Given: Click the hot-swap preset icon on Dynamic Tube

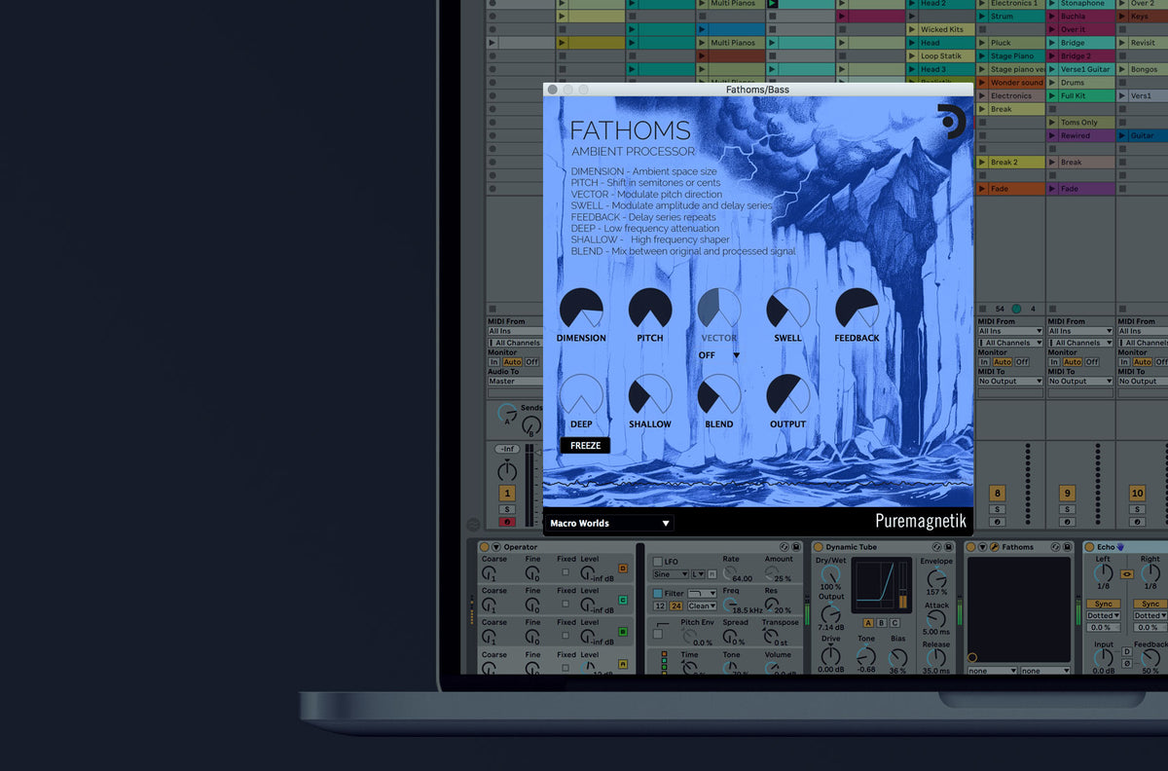Looking at the screenshot, I should (x=937, y=547).
